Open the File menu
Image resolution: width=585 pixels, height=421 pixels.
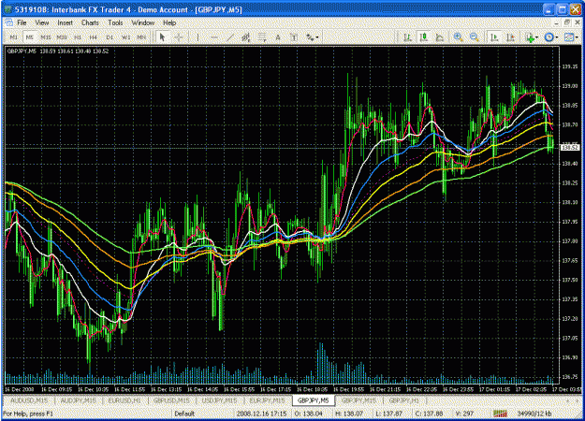(x=22, y=22)
